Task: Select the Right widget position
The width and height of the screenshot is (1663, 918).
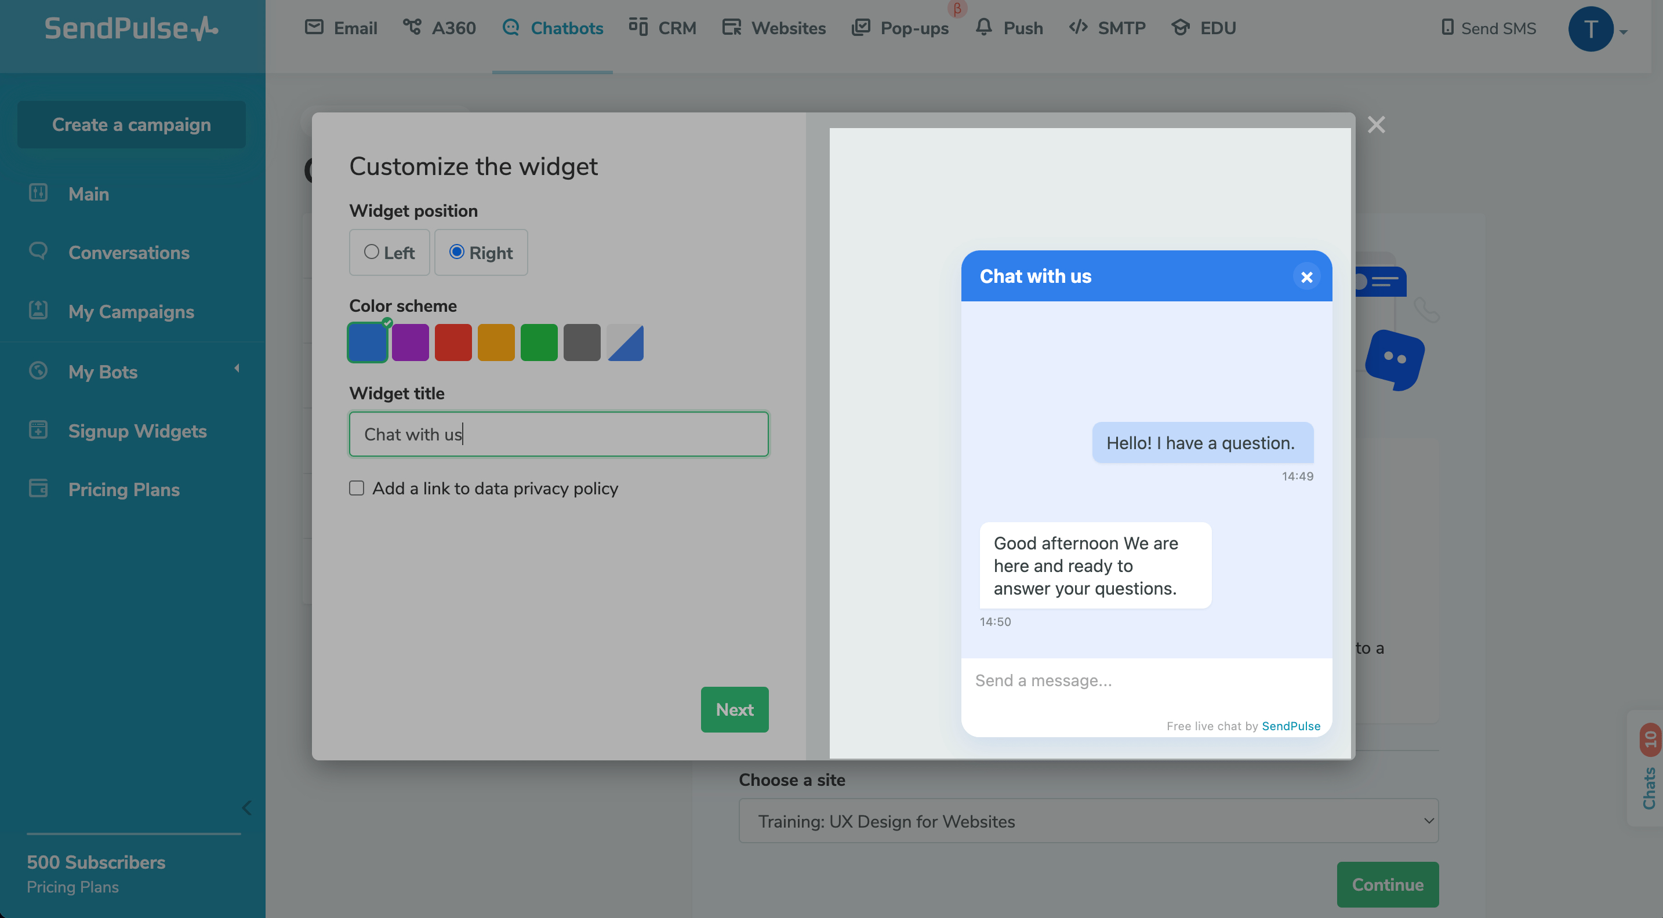Action: (x=457, y=252)
